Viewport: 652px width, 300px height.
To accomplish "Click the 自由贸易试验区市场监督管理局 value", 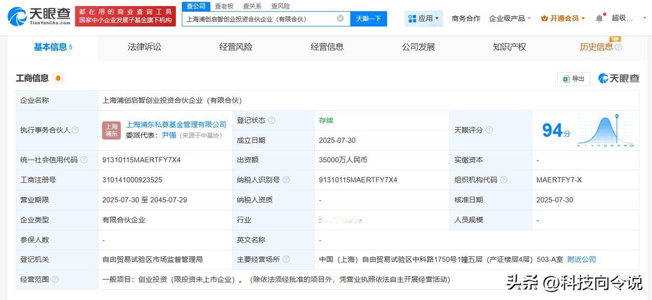I will pos(152,259).
